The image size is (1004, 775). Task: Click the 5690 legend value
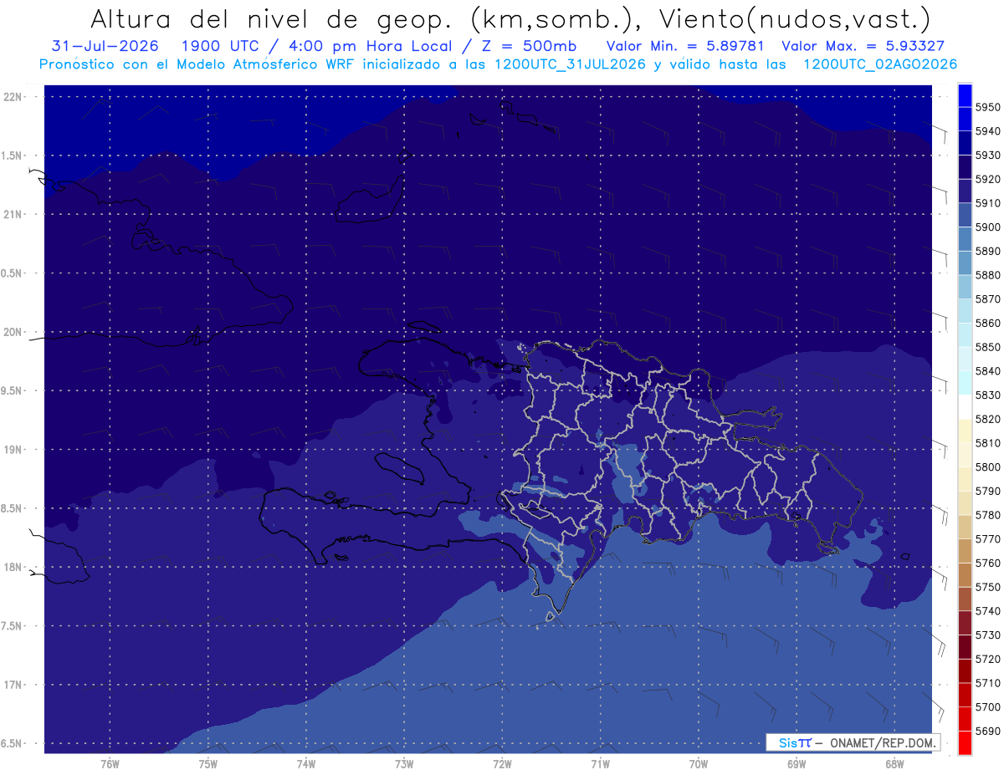988,732
